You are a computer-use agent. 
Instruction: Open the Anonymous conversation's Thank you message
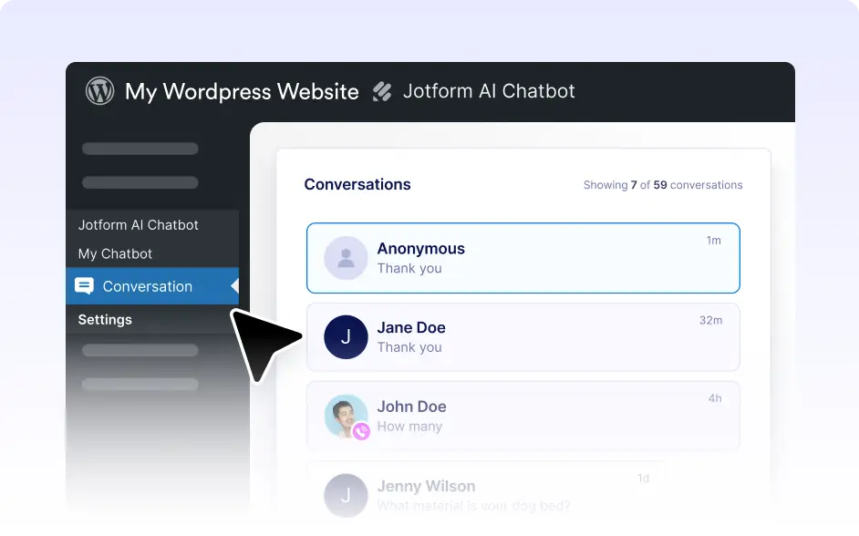point(409,269)
